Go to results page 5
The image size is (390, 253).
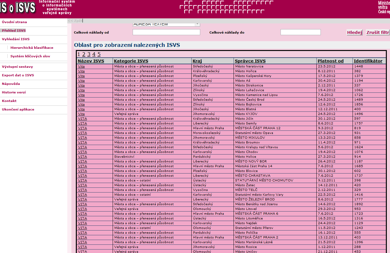click(x=99, y=54)
